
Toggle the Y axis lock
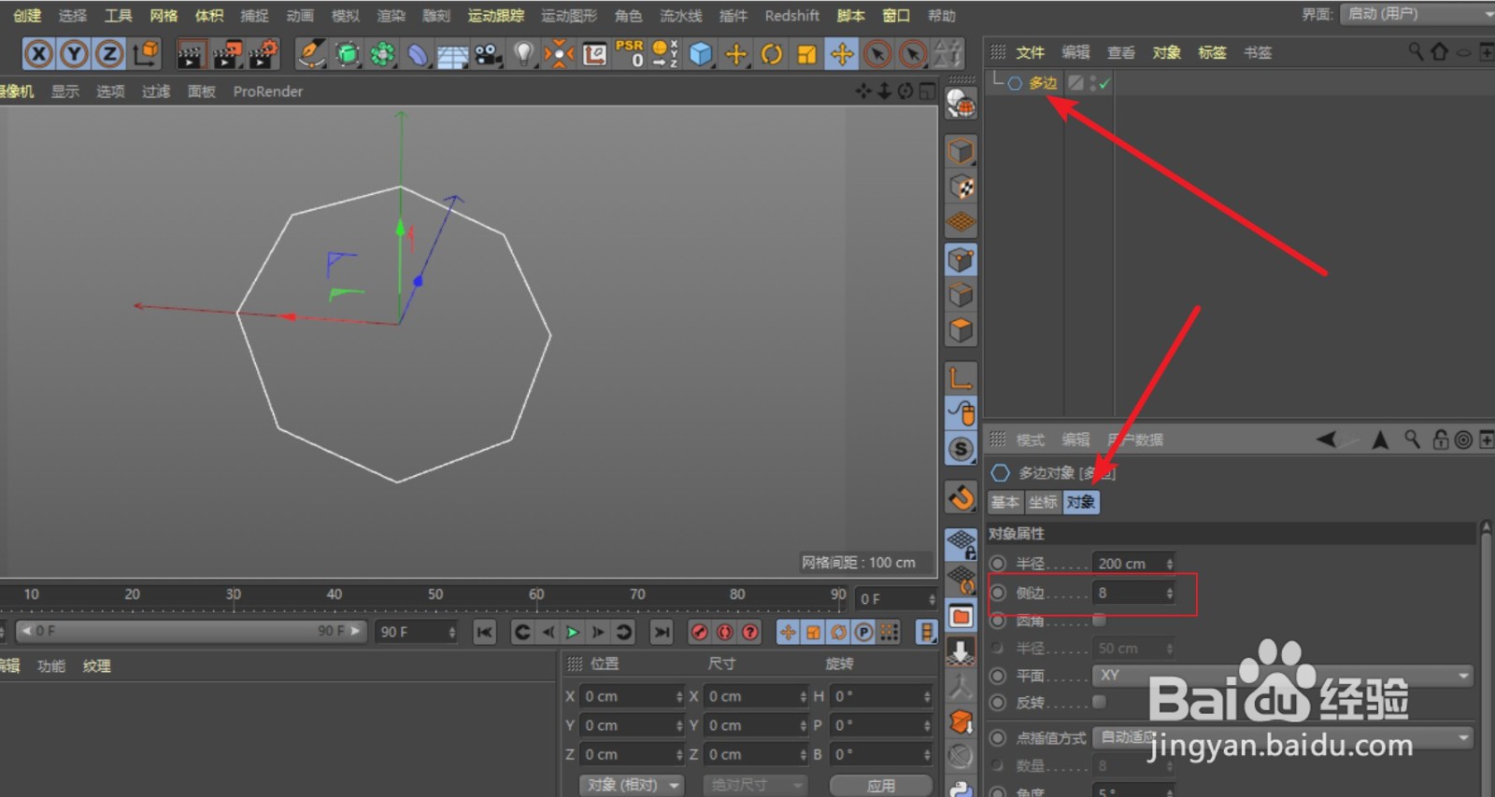pos(74,54)
